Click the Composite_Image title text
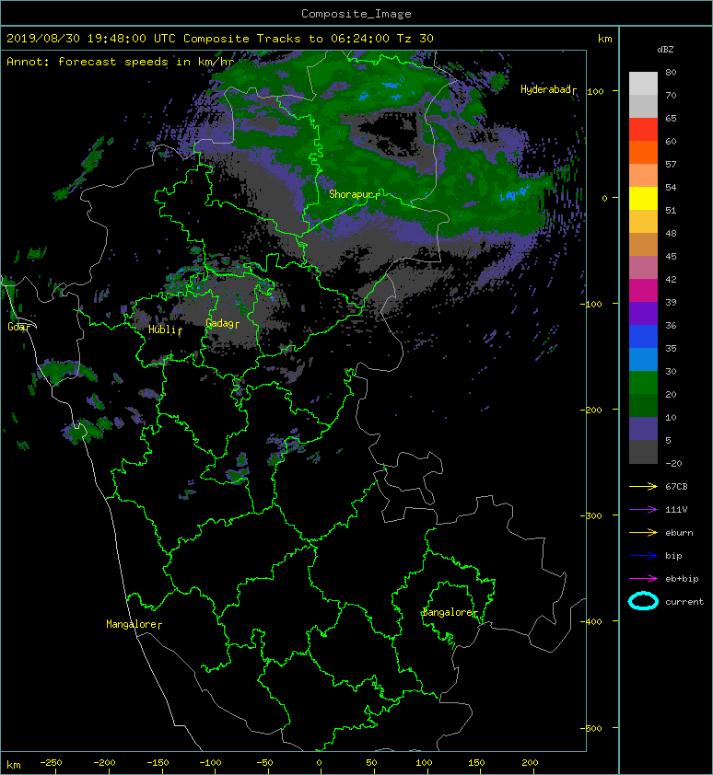713x775 pixels. [356, 14]
